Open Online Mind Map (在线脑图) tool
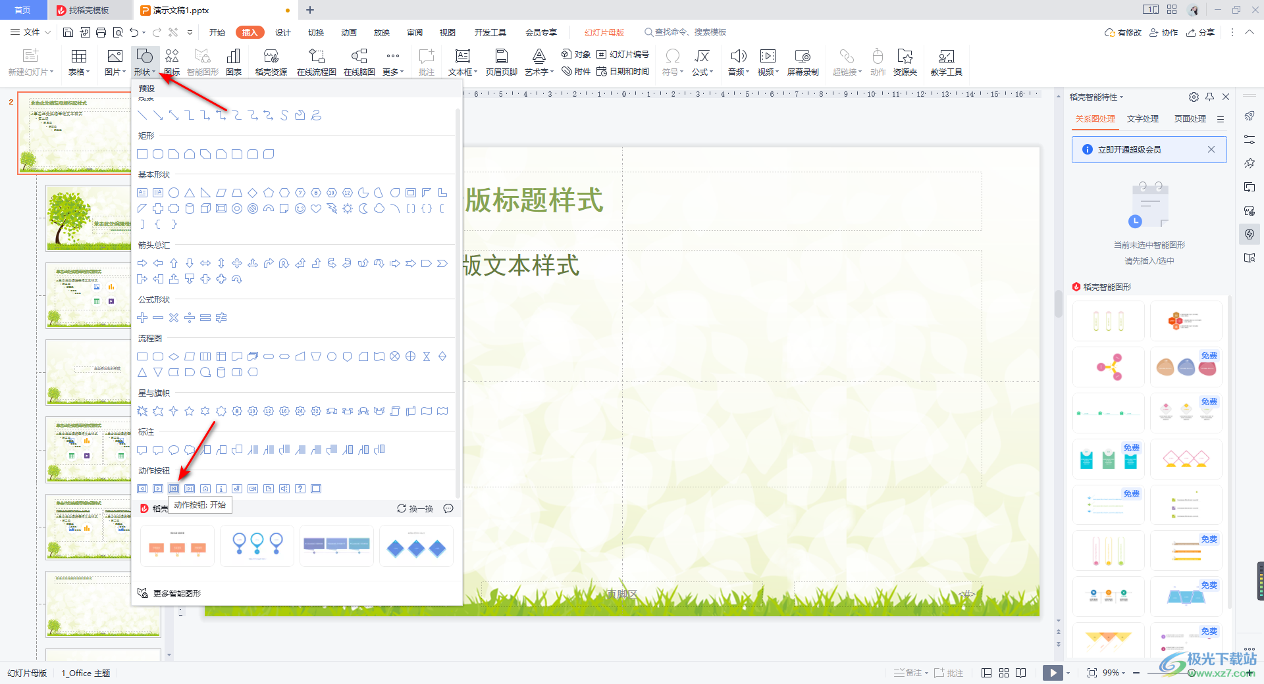The height and width of the screenshot is (684, 1264). point(359,62)
